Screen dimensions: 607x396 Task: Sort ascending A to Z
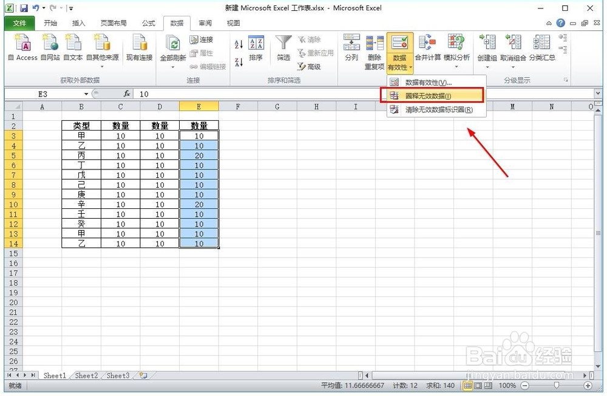click(x=239, y=44)
